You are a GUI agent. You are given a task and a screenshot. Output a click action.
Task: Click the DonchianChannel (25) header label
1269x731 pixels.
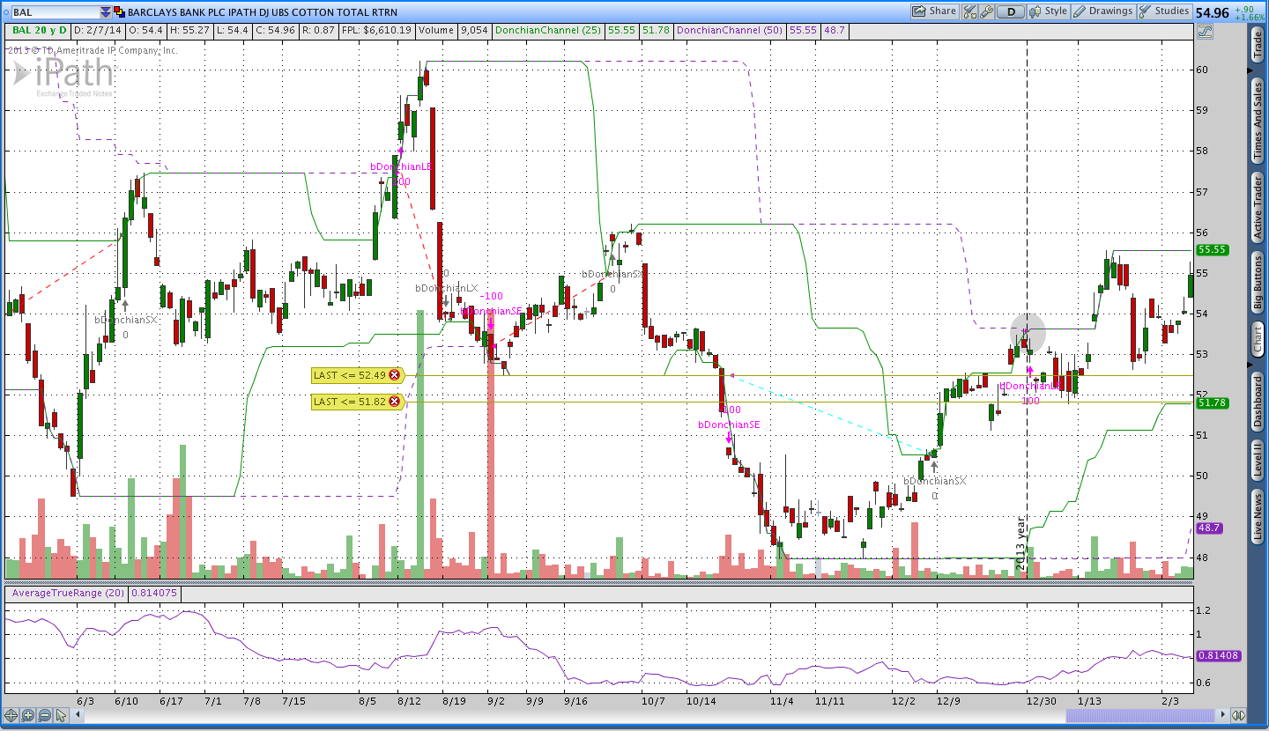549,30
